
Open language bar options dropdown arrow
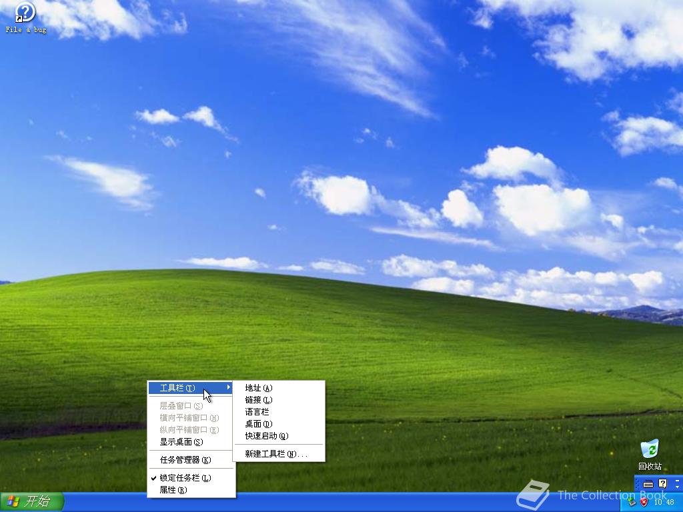tap(677, 487)
